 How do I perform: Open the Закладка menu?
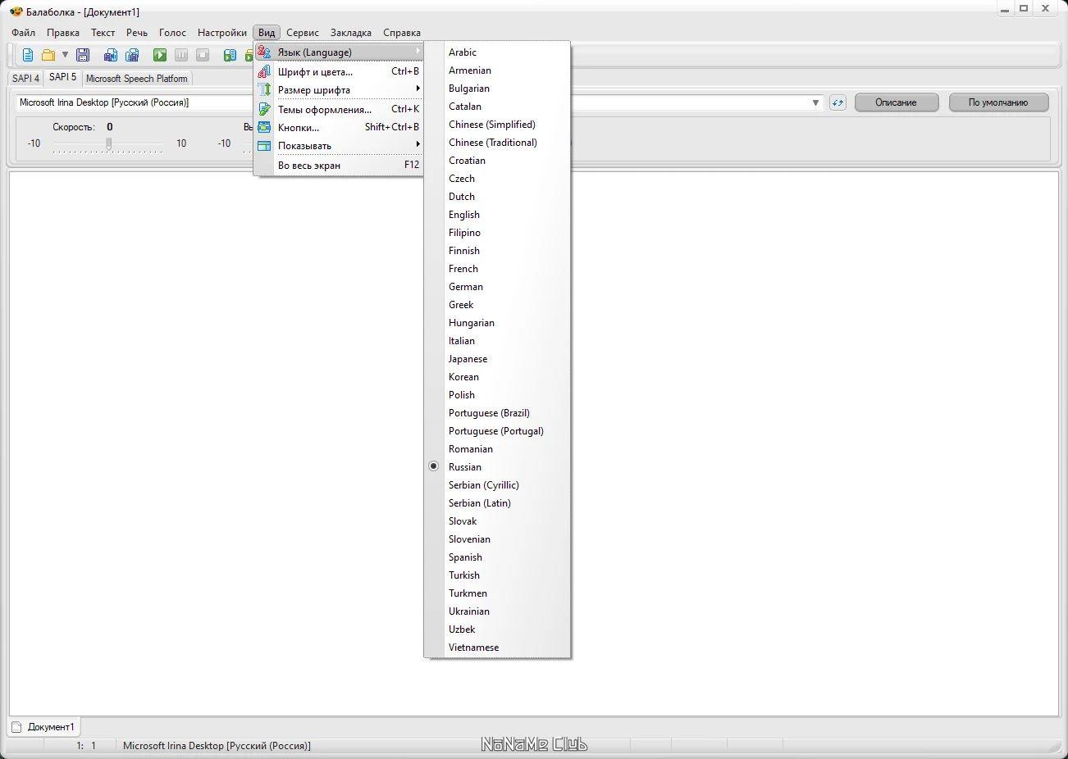point(351,33)
